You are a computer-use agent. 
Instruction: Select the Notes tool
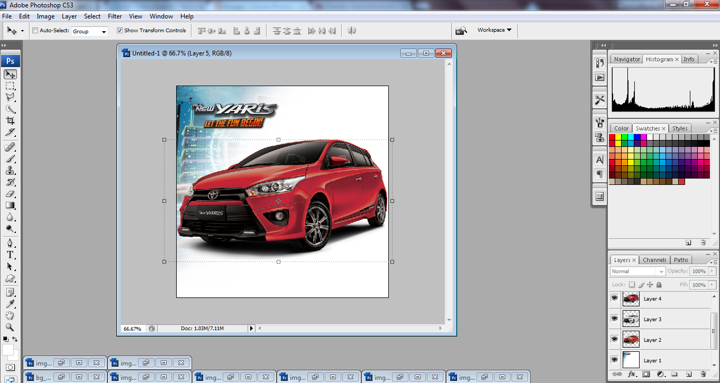click(11, 292)
